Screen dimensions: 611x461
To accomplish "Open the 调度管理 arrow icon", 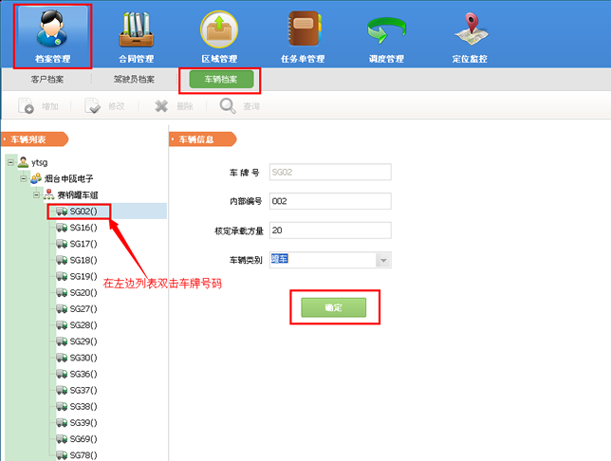I will click(386, 30).
